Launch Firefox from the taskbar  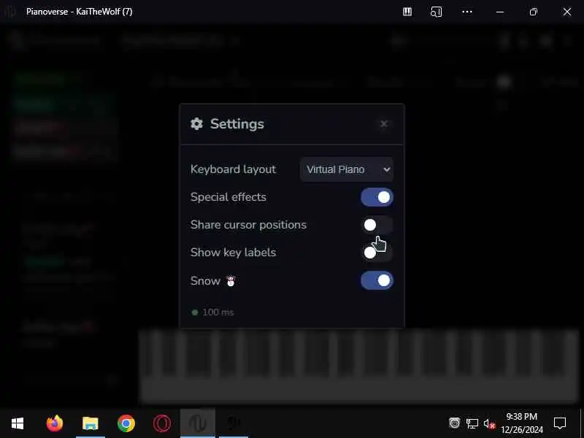(x=55, y=423)
